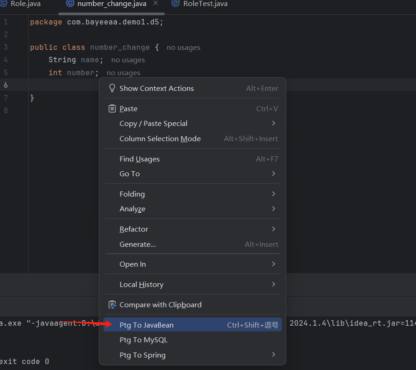Expand the Go To submenu arrow
This screenshot has width=416, height=370.
[x=273, y=173]
